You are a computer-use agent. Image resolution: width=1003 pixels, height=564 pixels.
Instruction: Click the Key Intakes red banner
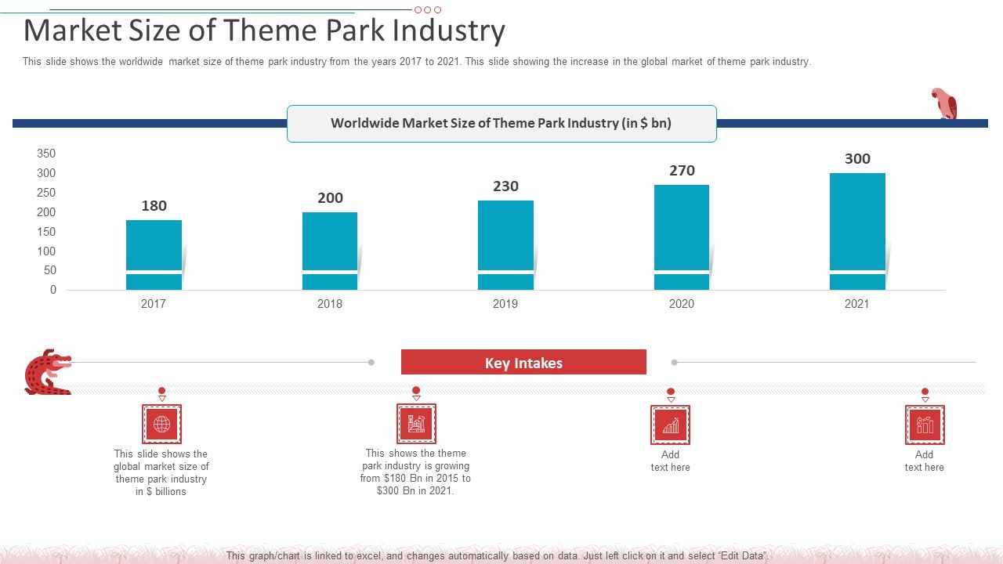tap(523, 362)
